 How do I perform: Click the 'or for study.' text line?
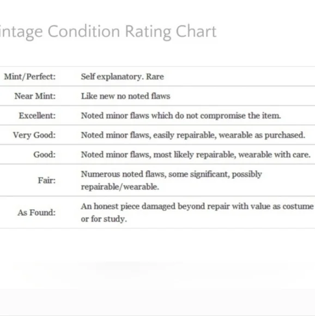tap(104, 219)
